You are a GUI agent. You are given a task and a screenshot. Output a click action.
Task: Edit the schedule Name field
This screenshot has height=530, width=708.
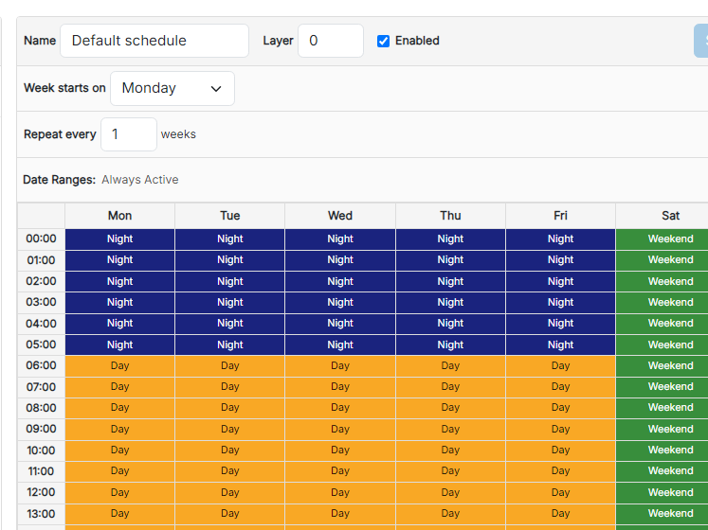154,41
